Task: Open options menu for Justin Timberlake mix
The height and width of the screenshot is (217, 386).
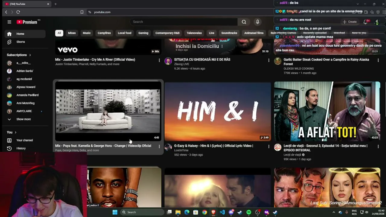Action: [159, 60]
